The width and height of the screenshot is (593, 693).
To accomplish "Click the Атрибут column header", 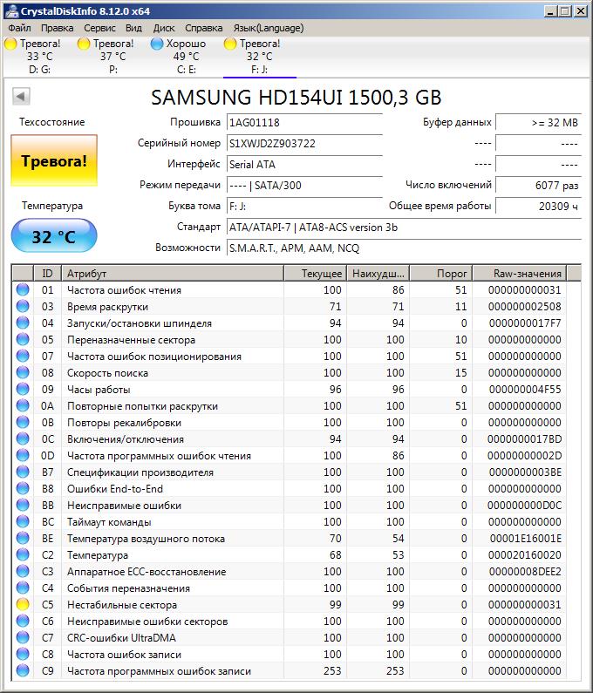I will [173, 274].
